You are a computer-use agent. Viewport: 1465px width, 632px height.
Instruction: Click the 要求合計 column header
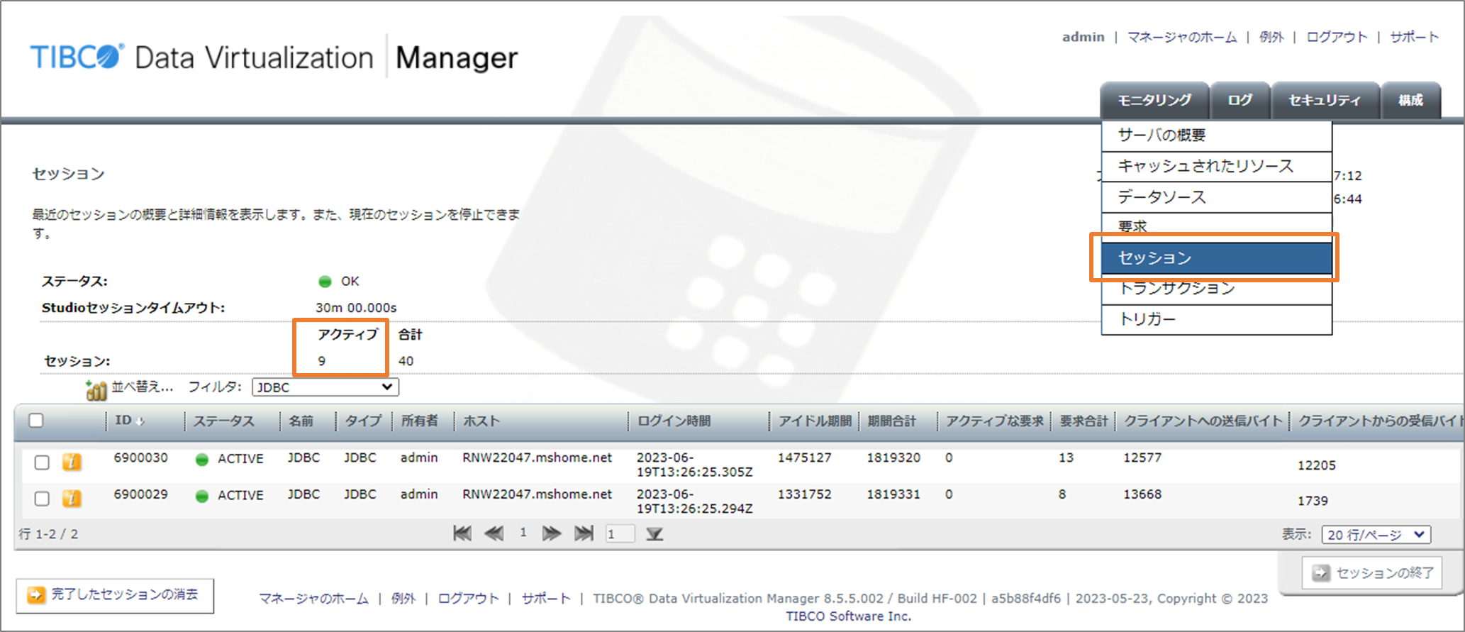tap(1084, 421)
